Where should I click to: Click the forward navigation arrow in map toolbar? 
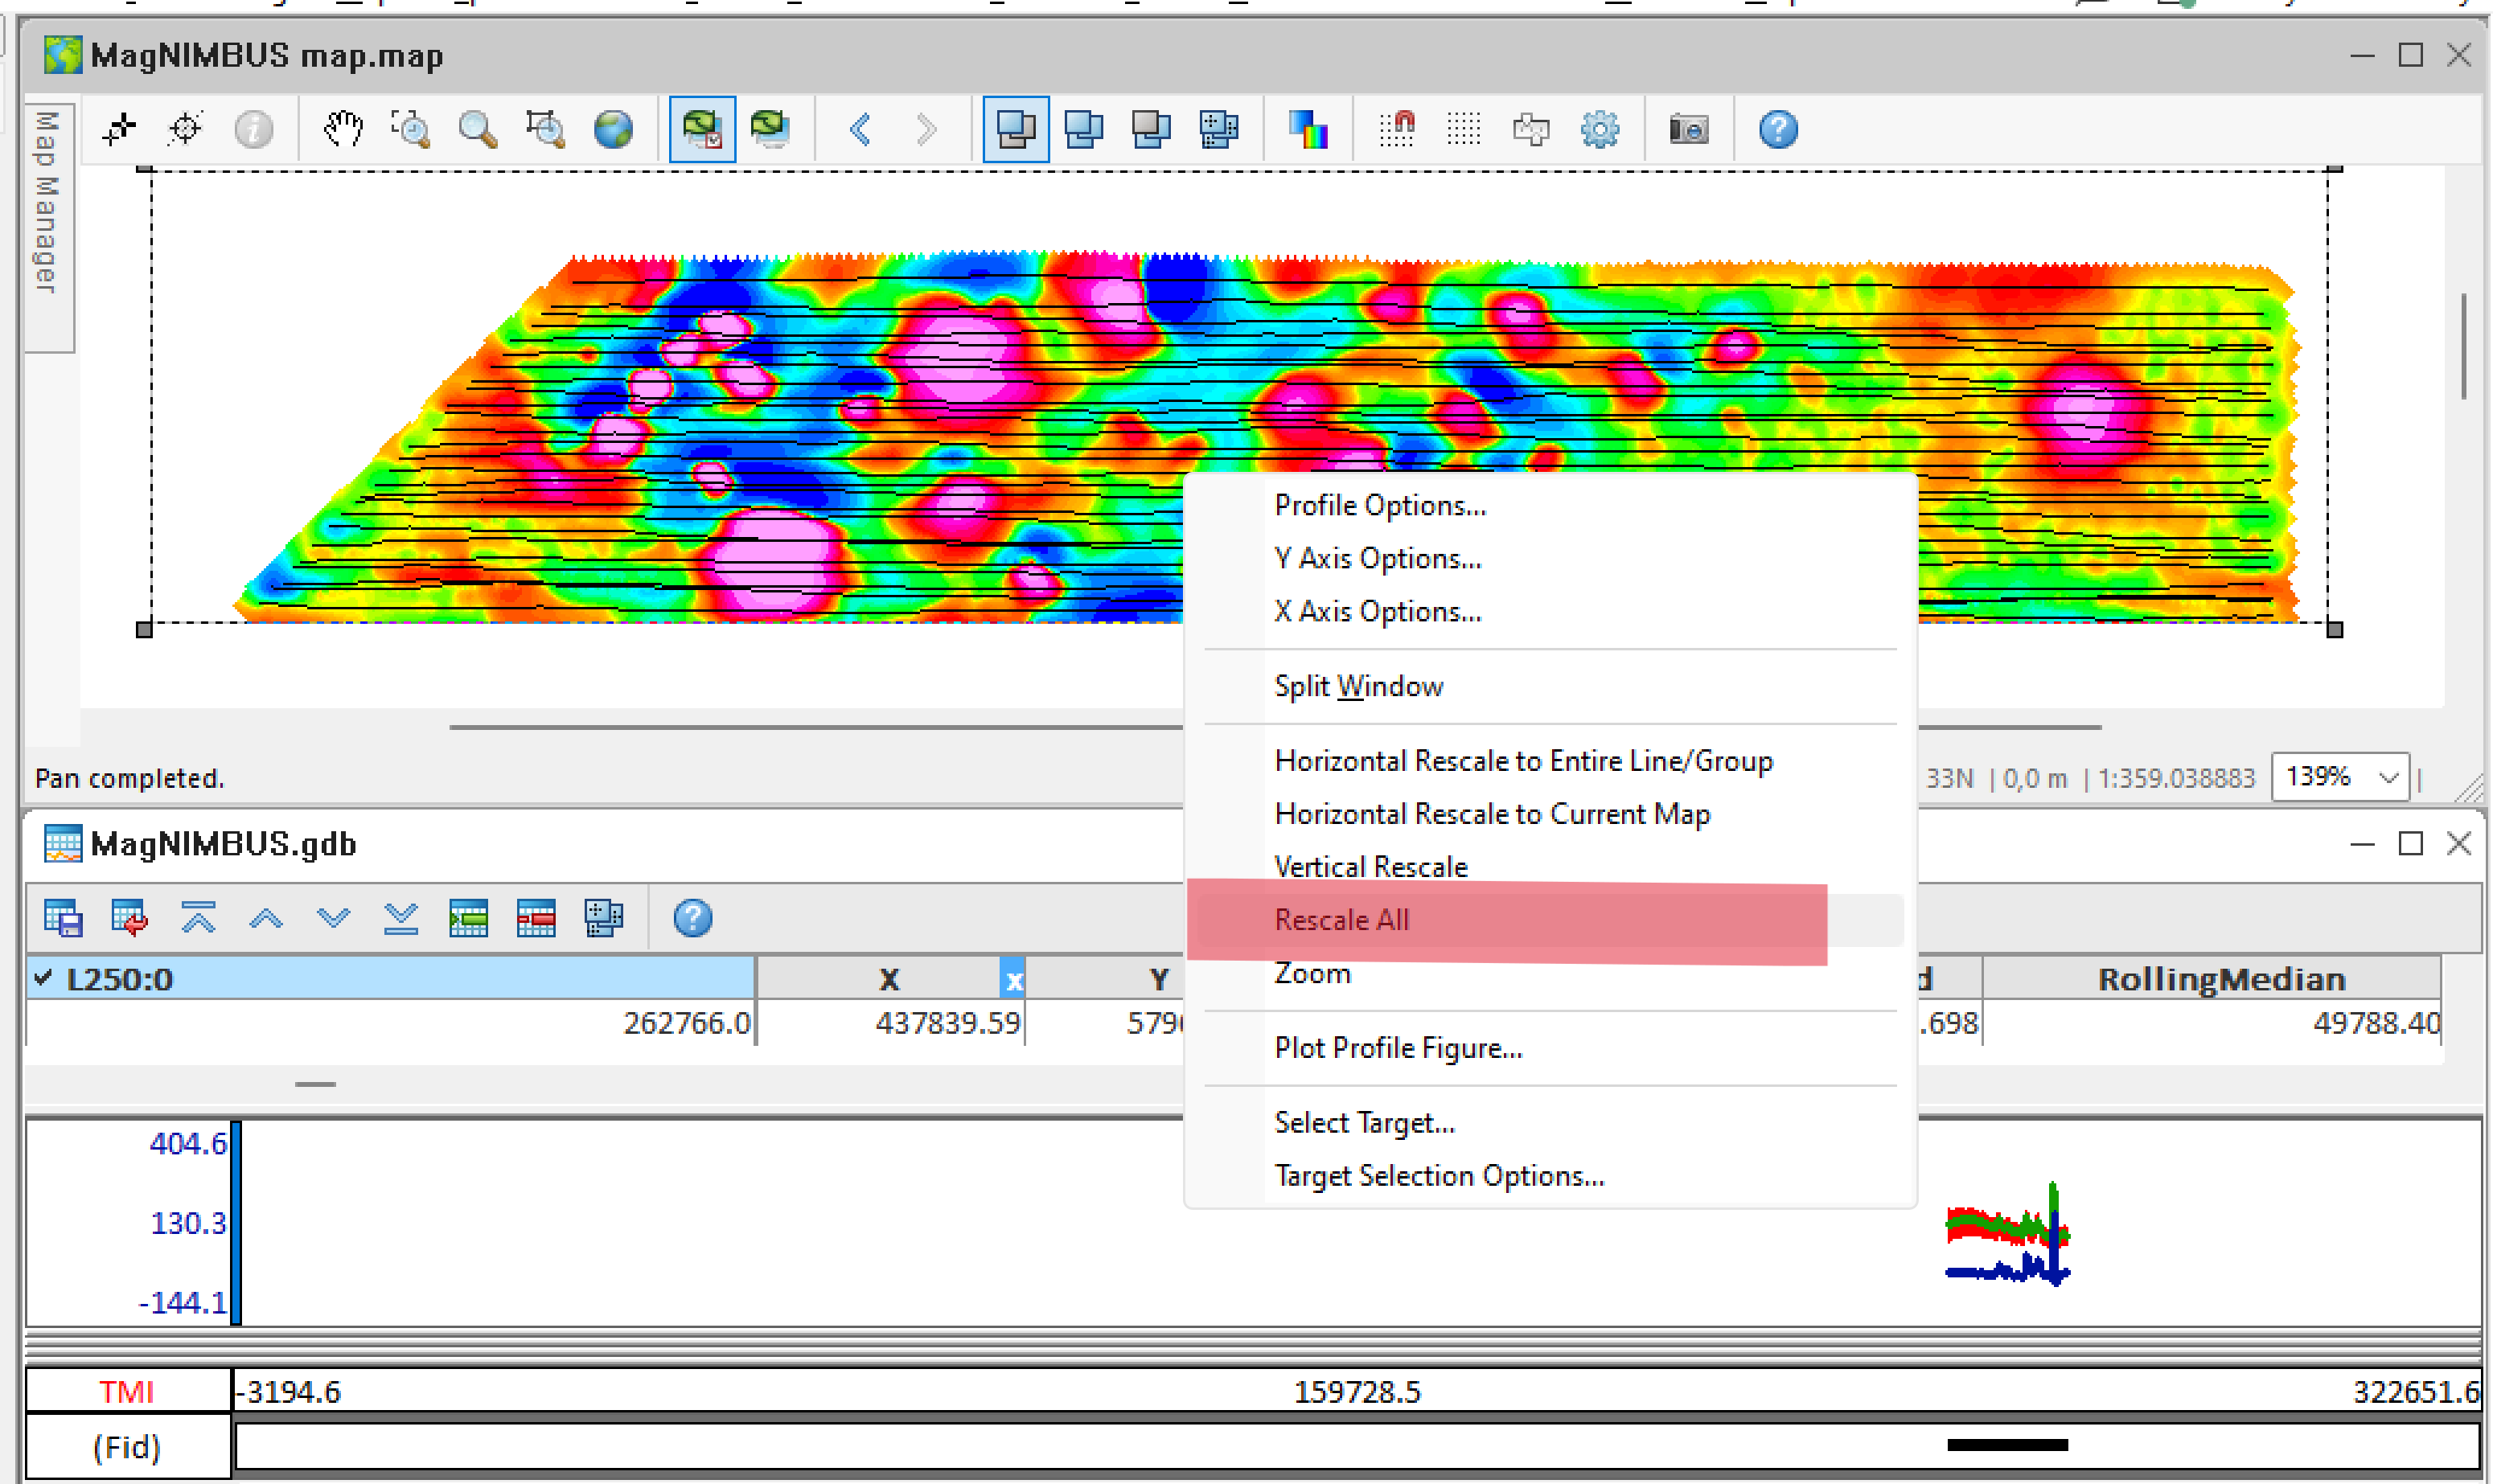pos(927,128)
